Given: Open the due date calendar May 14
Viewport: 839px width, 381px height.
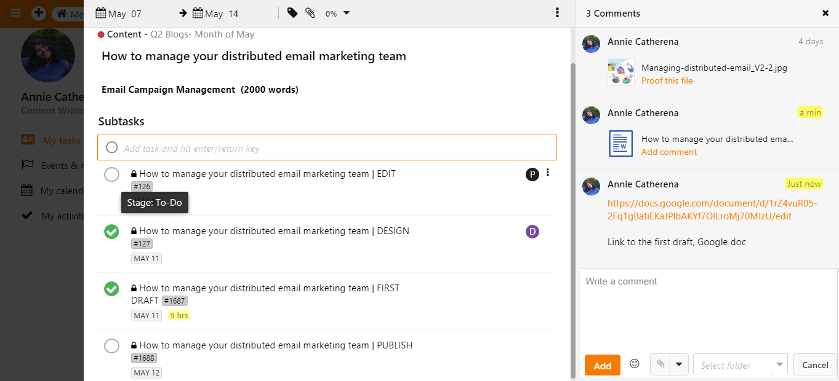Looking at the screenshot, I should 215,14.
